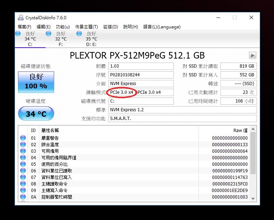Click raw value 00000002315FC0
274x220 pixels.
[230, 184]
